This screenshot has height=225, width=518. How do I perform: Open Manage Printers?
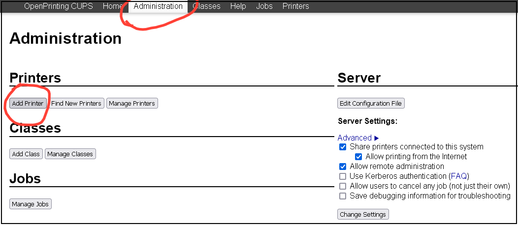coord(132,103)
